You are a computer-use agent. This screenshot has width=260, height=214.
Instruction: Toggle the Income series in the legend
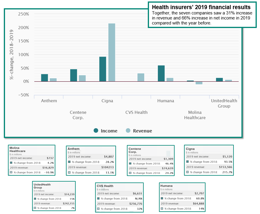pyautogui.click(x=105, y=131)
